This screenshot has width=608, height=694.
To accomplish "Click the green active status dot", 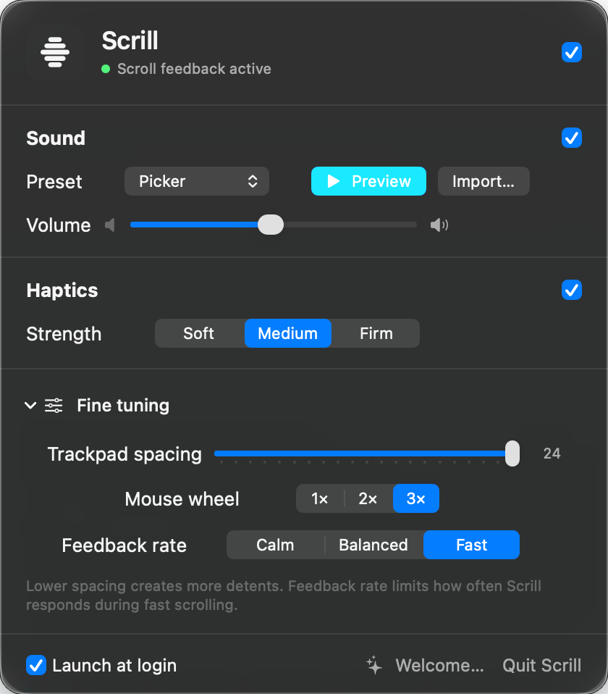I will tap(106, 69).
